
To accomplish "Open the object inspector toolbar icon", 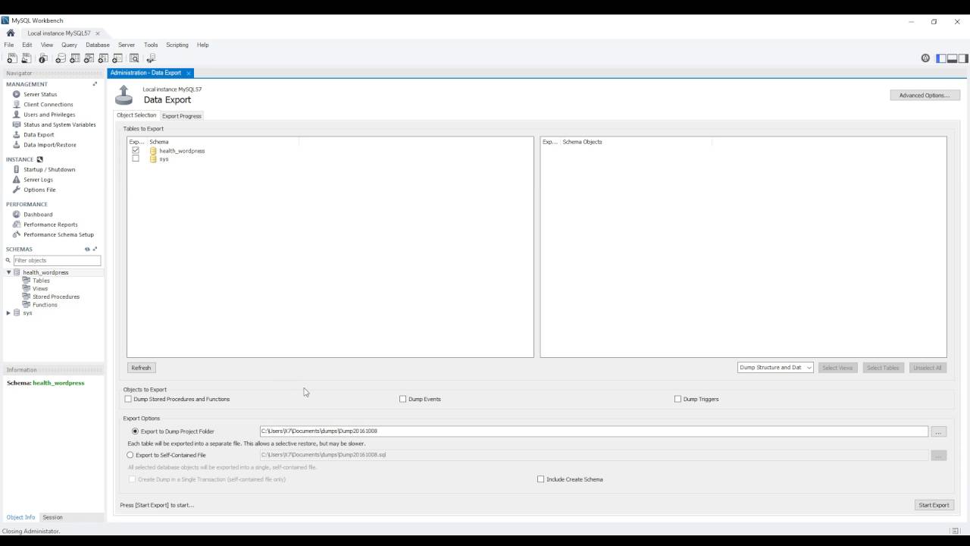I will 43,58.
